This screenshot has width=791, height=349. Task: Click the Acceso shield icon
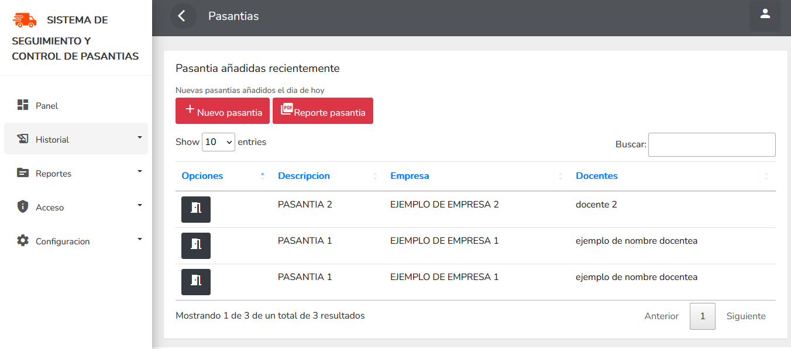coord(23,207)
